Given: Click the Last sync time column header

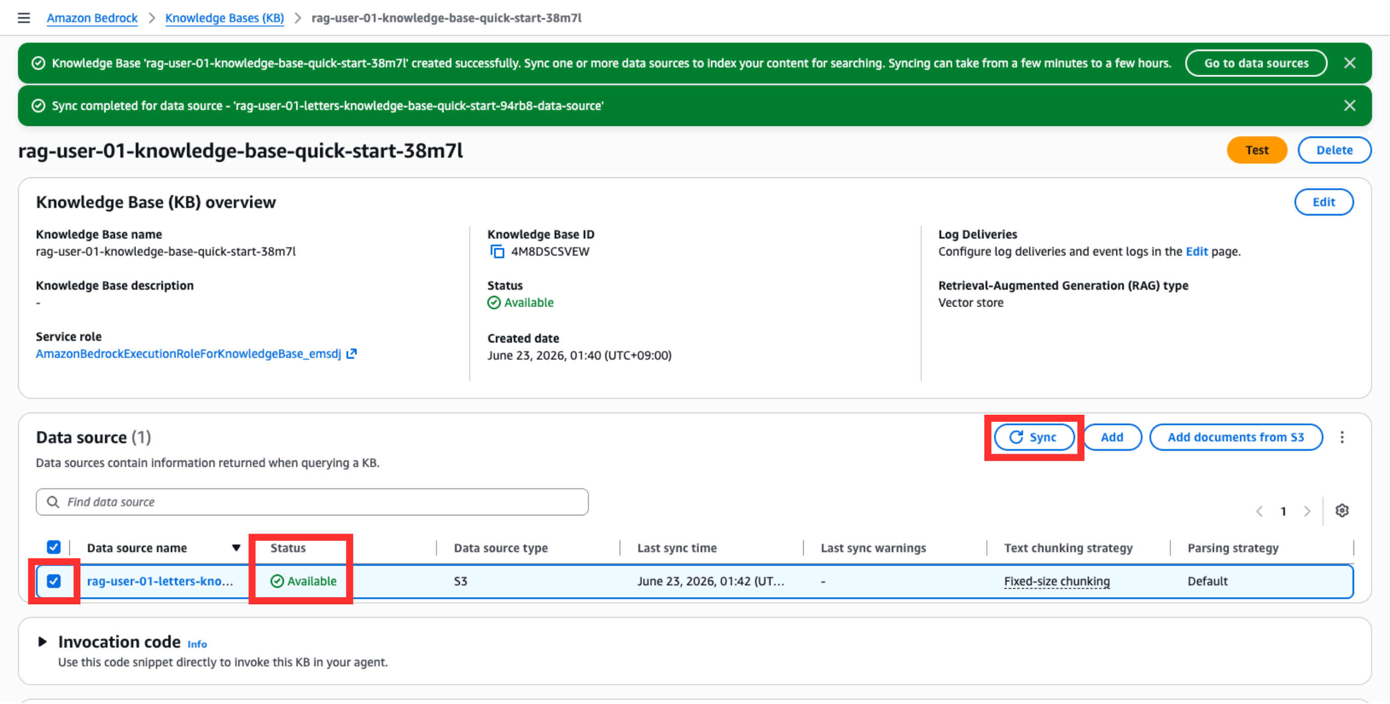Looking at the screenshot, I should 677,548.
